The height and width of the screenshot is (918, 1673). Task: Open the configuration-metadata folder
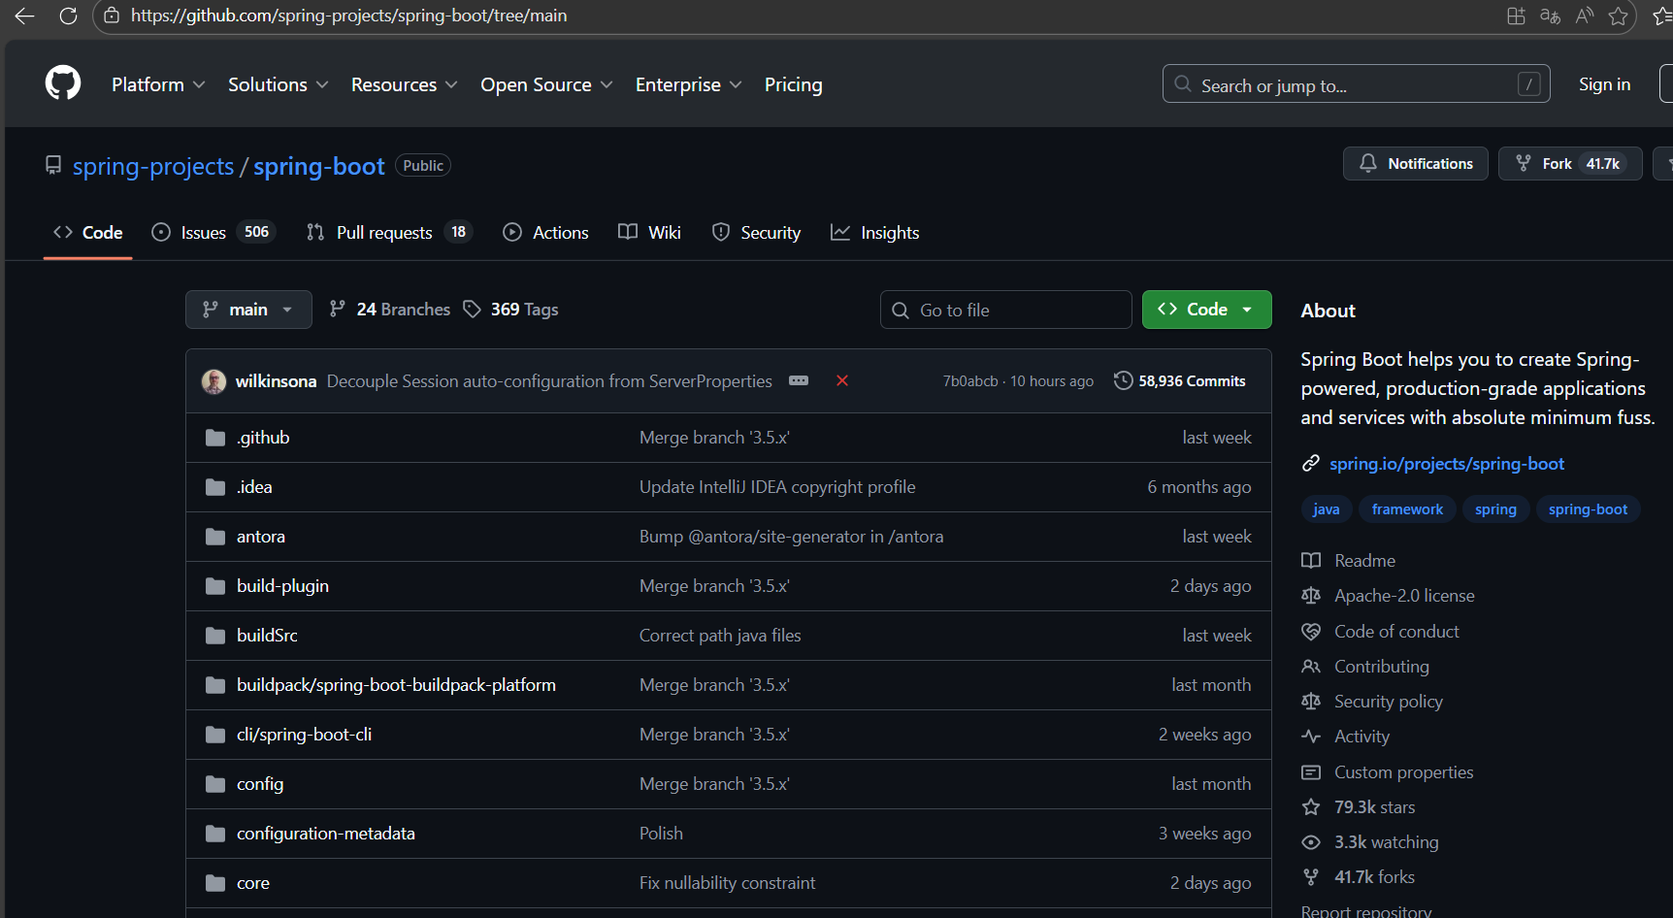pyautogui.click(x=326, y=834)
